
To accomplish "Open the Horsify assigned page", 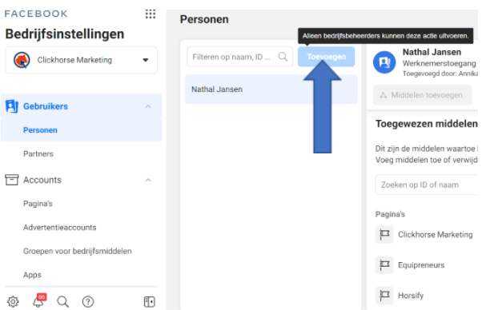I will (411, 296).
